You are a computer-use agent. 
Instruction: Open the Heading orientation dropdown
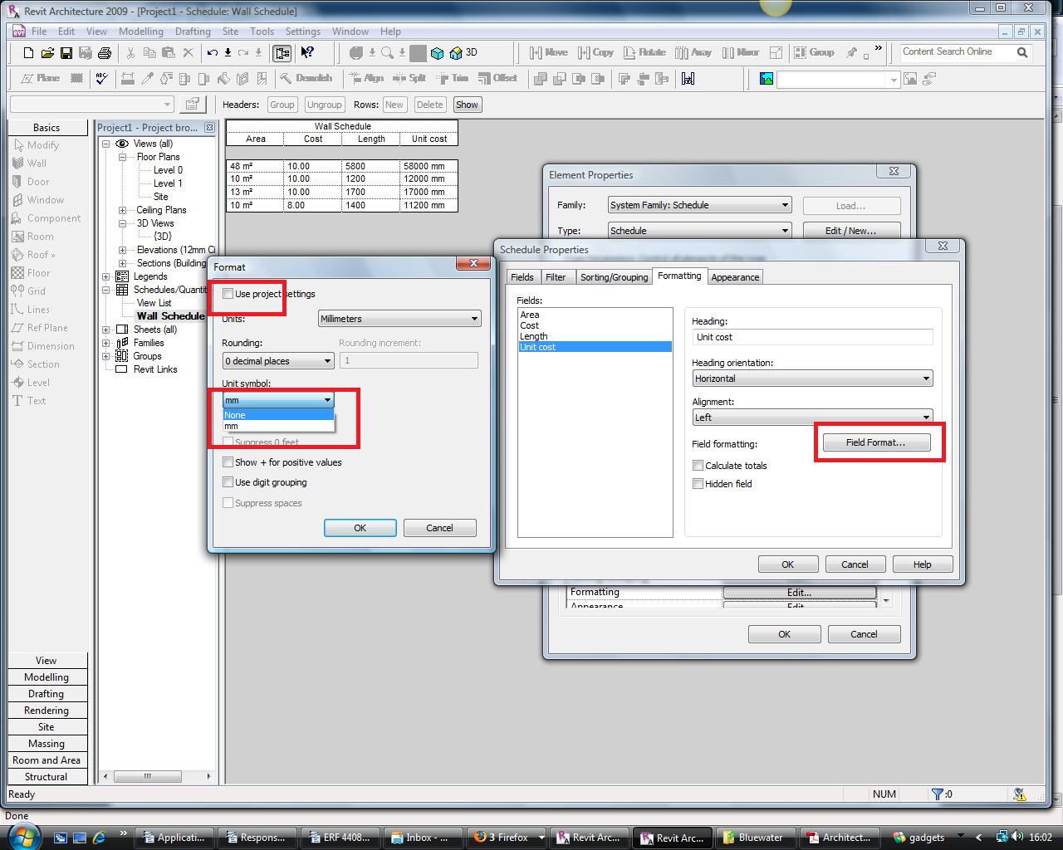pos(812,379)
